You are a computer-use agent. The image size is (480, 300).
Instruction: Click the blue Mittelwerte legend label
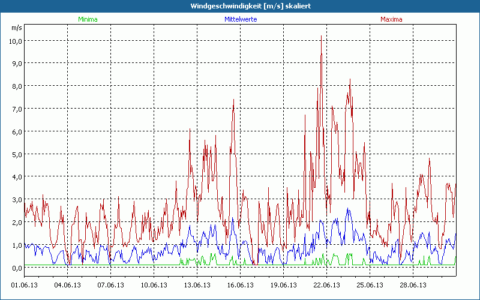click(x=240, y=19)
